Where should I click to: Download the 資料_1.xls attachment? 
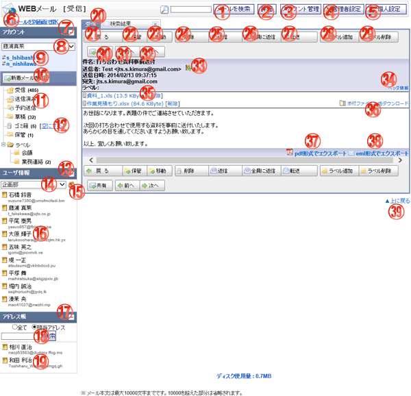click(x=115, y=95)
